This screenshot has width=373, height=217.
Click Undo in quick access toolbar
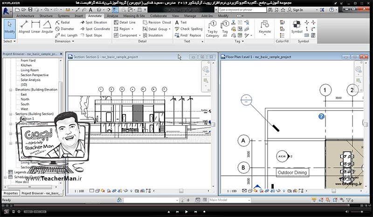click(46, 10)
